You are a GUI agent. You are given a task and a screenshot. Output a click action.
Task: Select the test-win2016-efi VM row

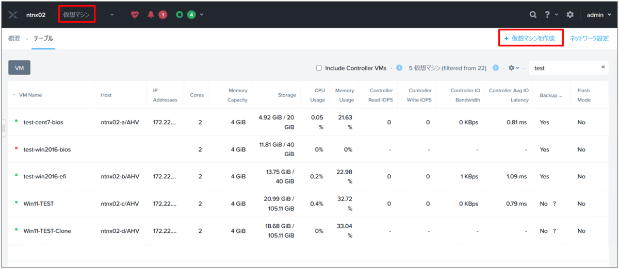tap(308, 176)
